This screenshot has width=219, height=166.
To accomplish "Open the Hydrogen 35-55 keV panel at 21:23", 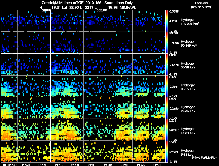I will 75,86.
